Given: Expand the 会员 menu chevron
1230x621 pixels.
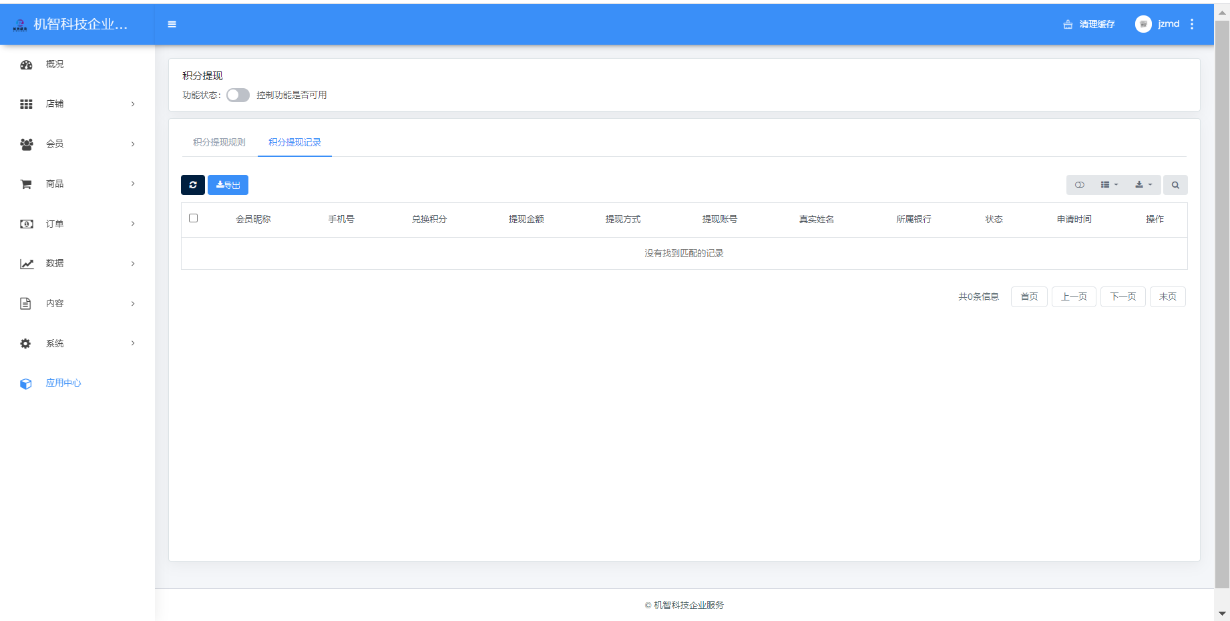Looking at the screenshot, I should pos(133,144).
